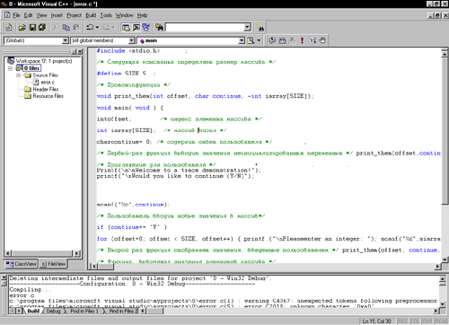449x325 pixels.
Task: Toggle the Output window toolbar button
Action: tap(136, 28)
